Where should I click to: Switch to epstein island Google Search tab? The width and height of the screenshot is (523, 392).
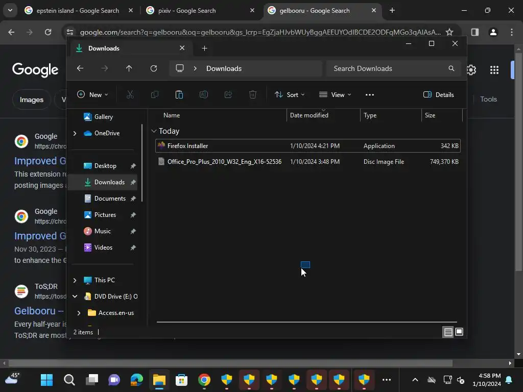click(78, 11)
